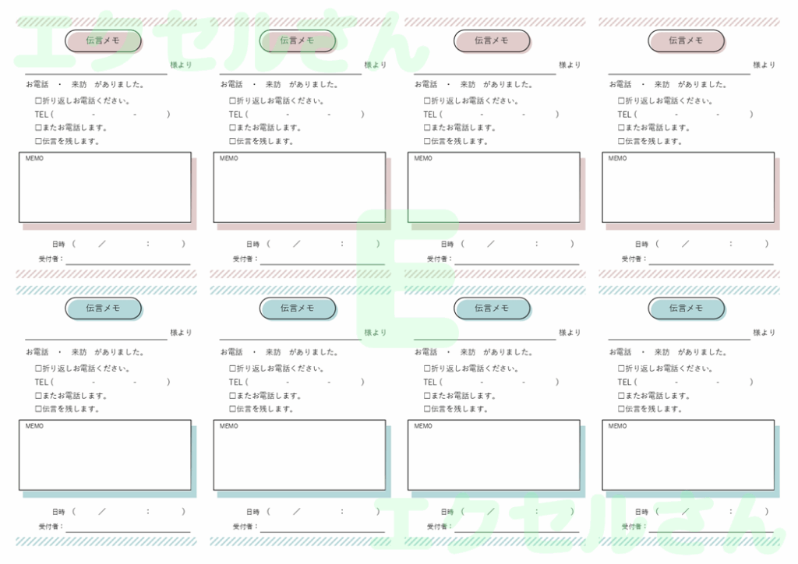Click the 日時 field in fourth pink card
The width and height of the screenshot is (798, 564).
pyautogui.click(x=702, y=244)
